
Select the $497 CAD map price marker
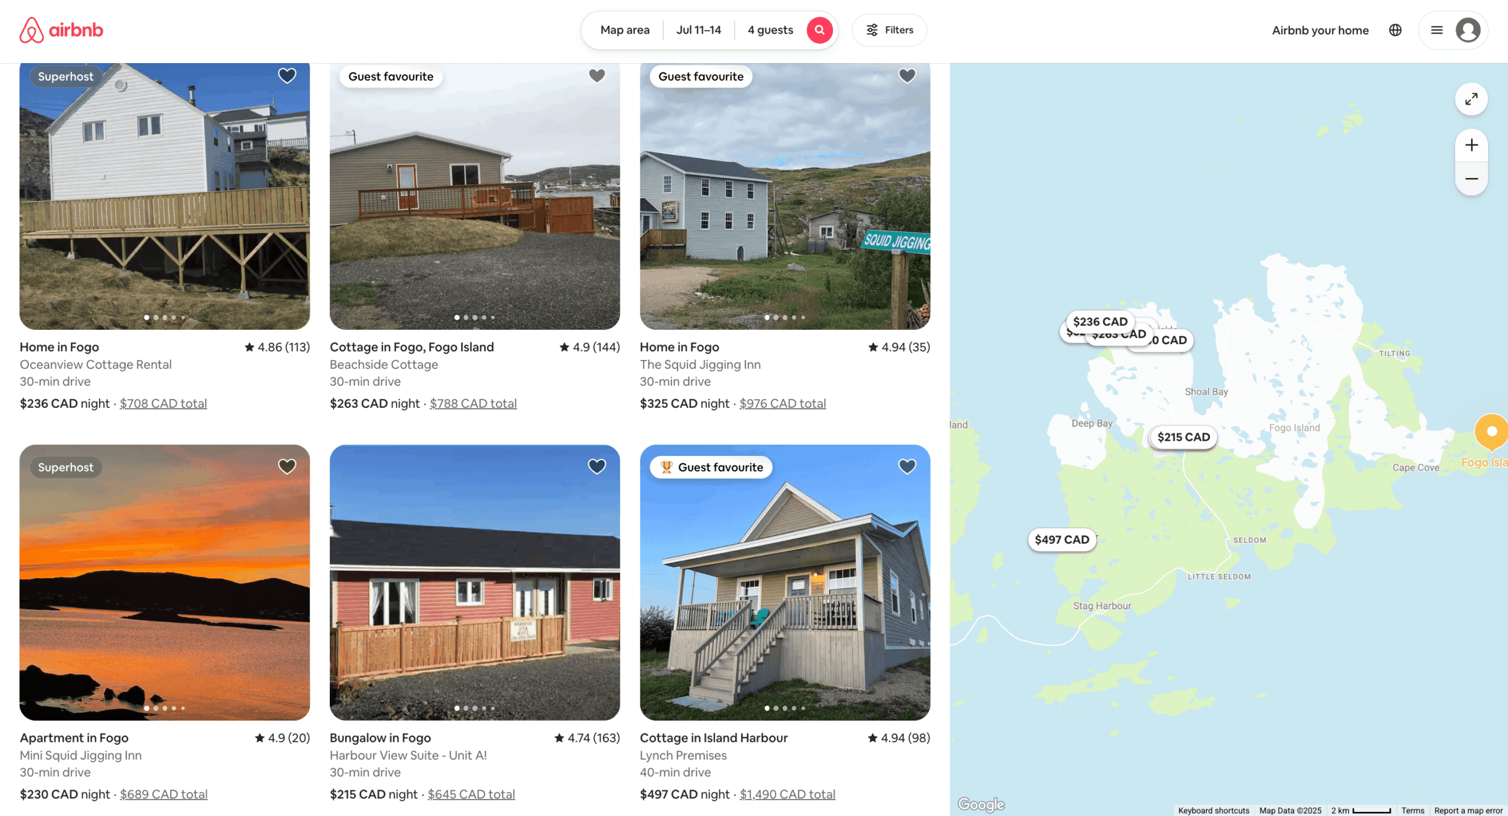tap(1061, 540)
